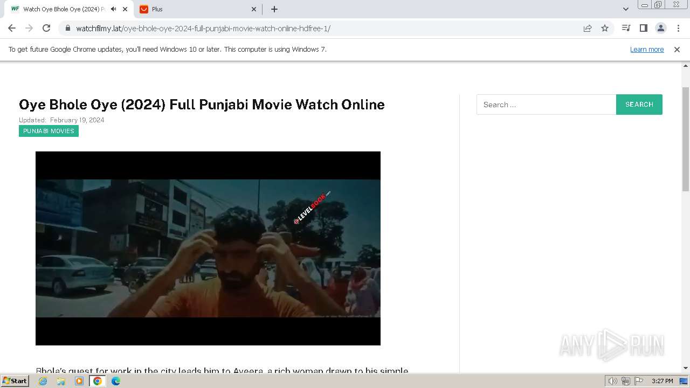Mute the Watch Oye Bhole Oye tab audio
690x388 pixels.
[x=113, y=9]
